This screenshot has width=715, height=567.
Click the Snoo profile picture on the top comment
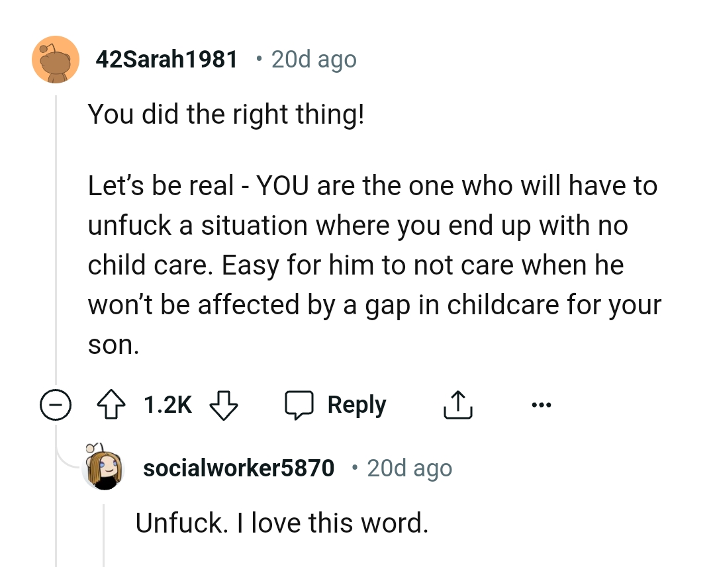56,59
